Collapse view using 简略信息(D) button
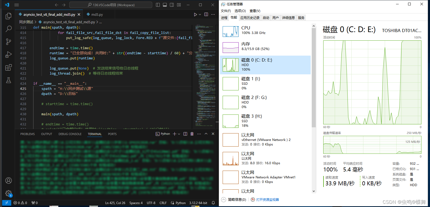The image size is (430, 207). click(234, 200)
